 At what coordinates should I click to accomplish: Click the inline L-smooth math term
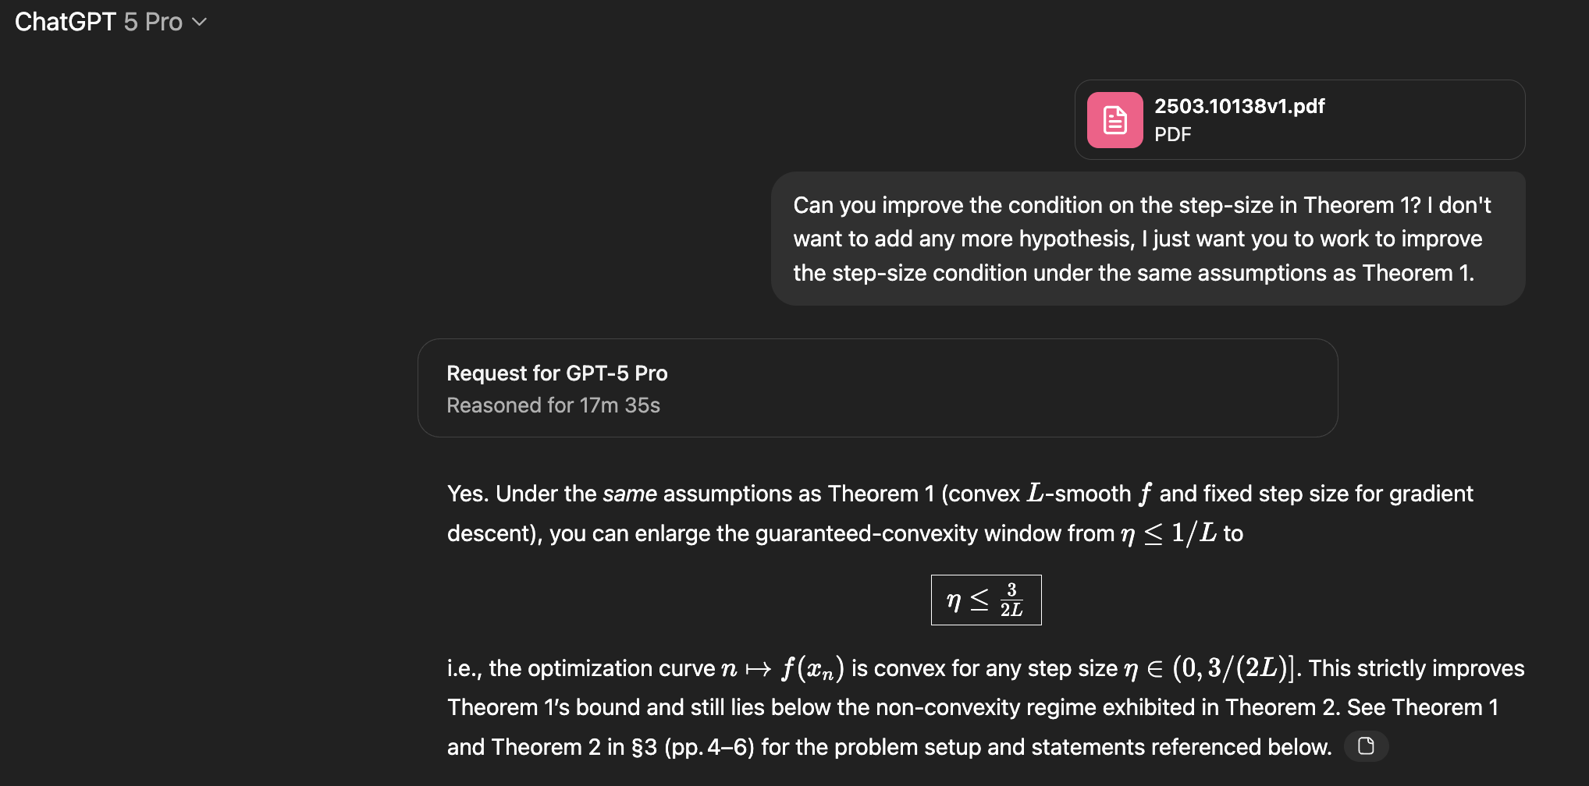(x=1079, y=494)
